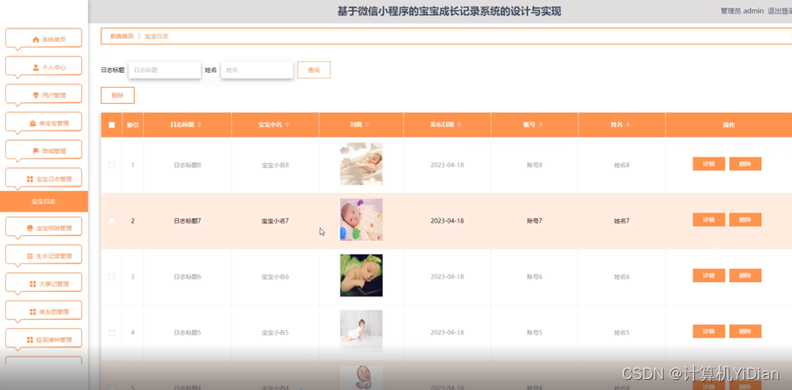
Task: Click the 索引 column header
Action: tap(133, 126)
